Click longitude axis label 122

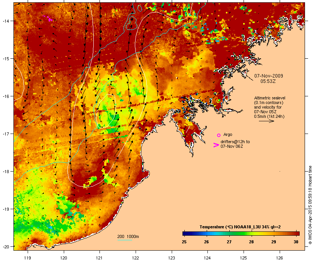coord(136,258)
